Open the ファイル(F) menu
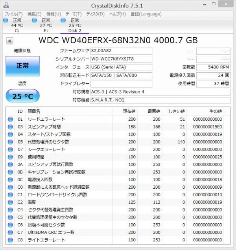Screen dimensions: 236x250 tap(13, 14)
